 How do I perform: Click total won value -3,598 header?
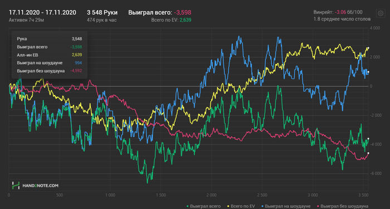[x=183, y=12]
